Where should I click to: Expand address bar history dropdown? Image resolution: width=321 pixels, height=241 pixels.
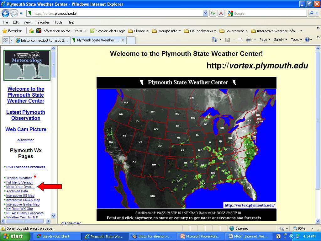click(205, 13)
